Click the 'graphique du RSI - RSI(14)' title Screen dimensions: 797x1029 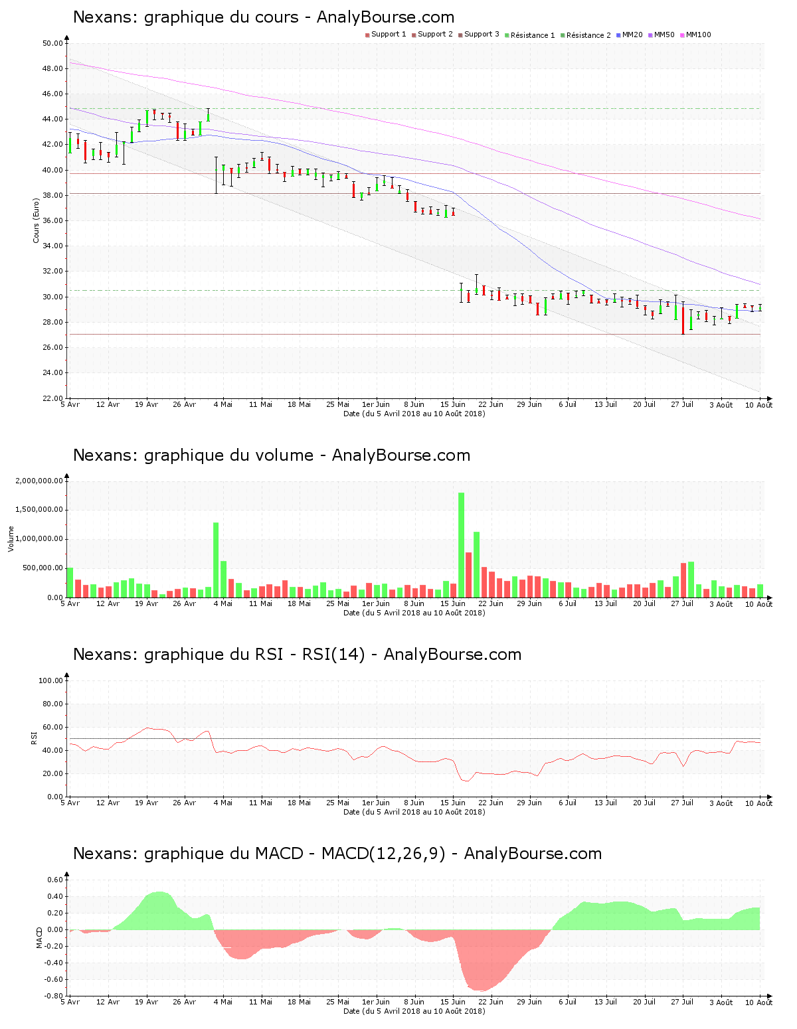coord(254,655)
